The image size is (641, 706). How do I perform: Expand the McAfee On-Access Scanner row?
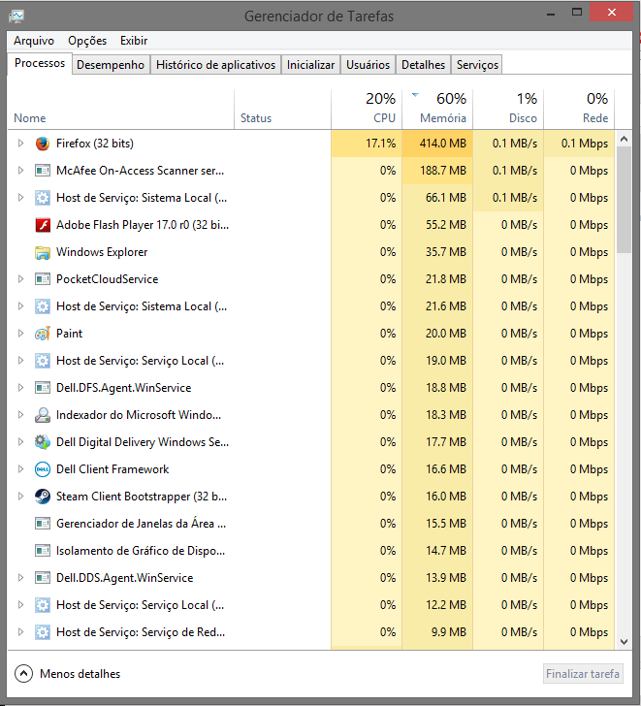(20, 171)
